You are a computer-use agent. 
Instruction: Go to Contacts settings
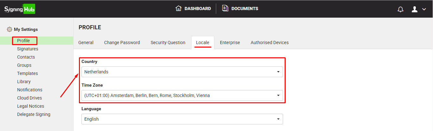[26, 57]
